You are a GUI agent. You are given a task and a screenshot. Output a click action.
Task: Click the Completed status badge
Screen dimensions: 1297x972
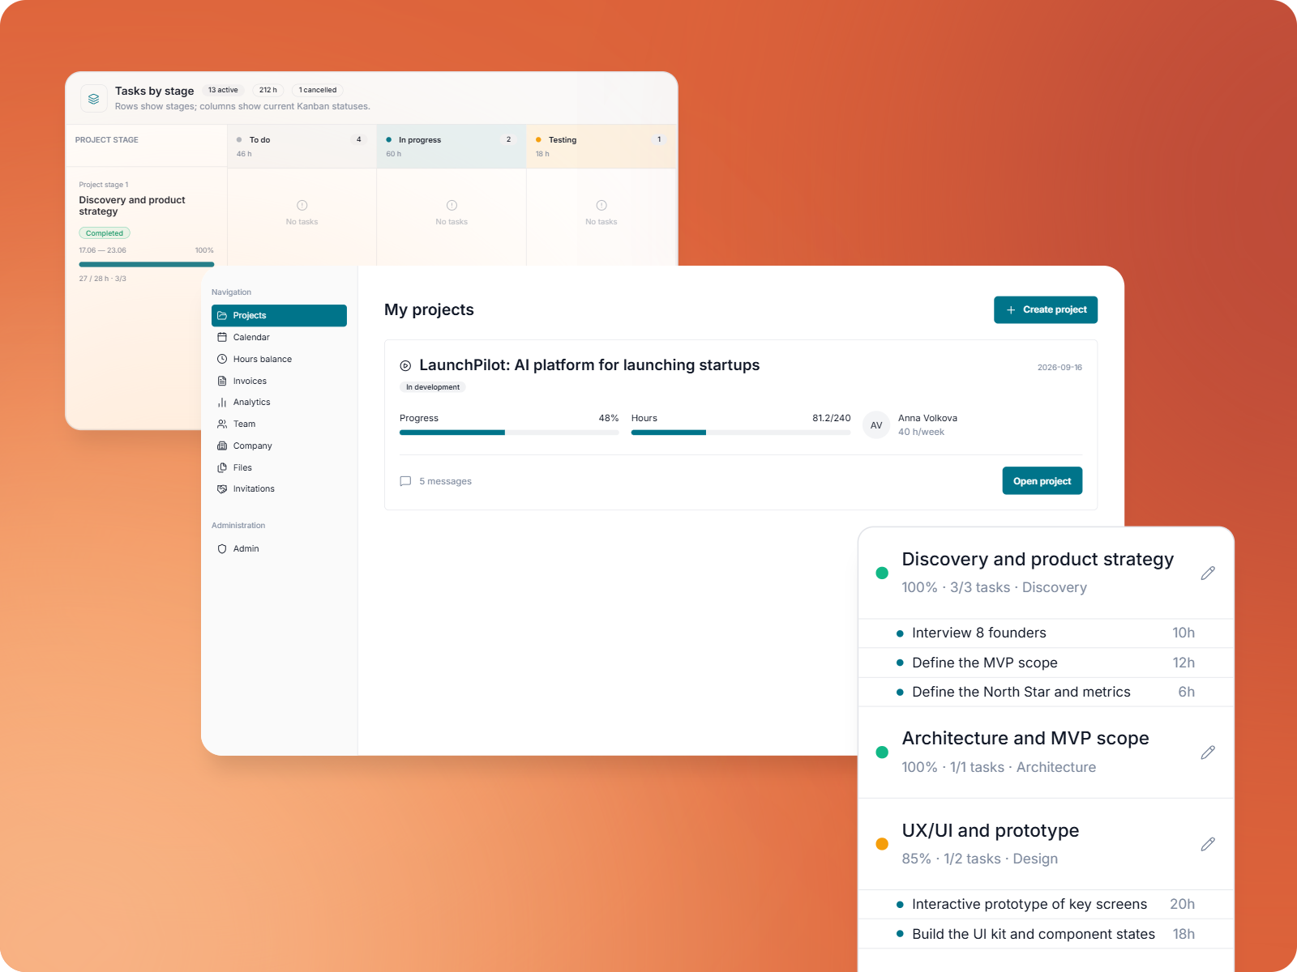[105, 233]
